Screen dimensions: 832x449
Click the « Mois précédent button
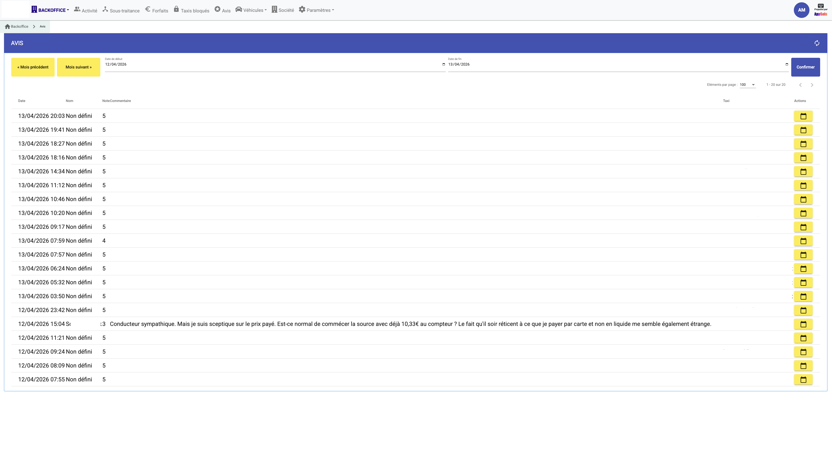pyautogui.click(x=33, y=67)
